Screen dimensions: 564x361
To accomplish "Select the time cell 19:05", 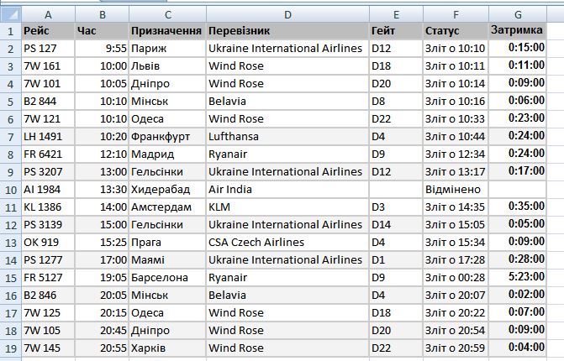I will [102, 277].
